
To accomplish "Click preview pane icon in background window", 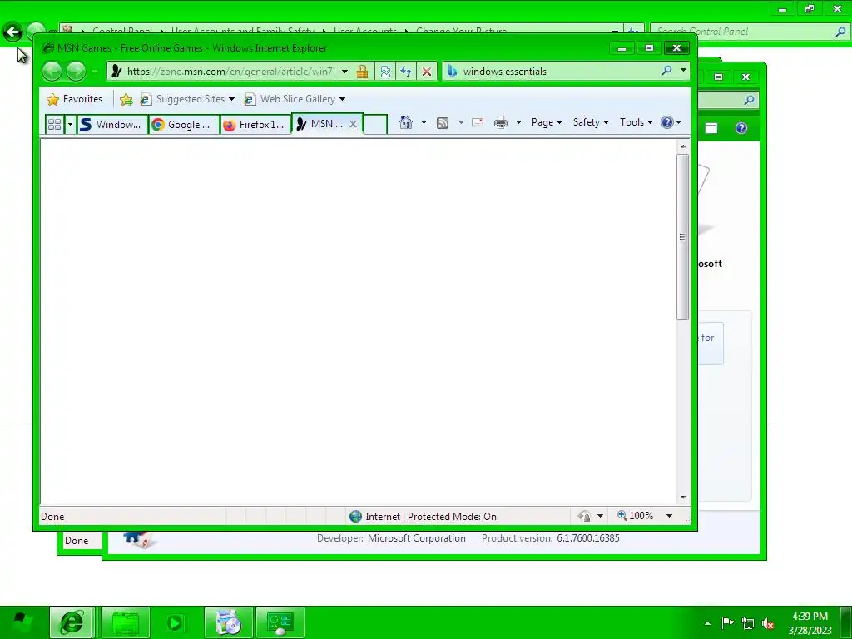I will [711, 128].
